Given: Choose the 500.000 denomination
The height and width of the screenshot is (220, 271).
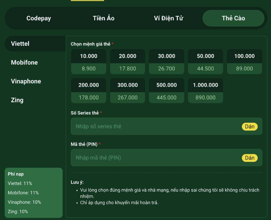Looking at the screenshot, I should coord(167,91).
